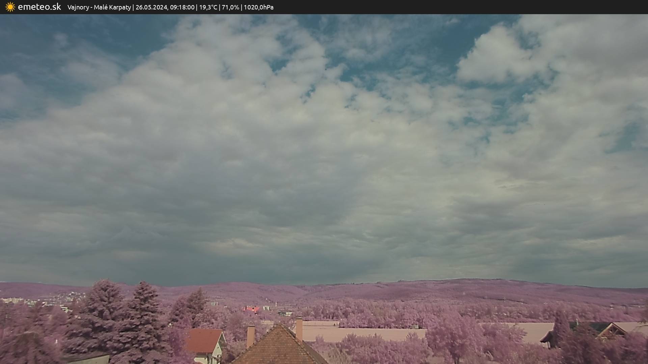Click the sun logo icon

[10, 7]
